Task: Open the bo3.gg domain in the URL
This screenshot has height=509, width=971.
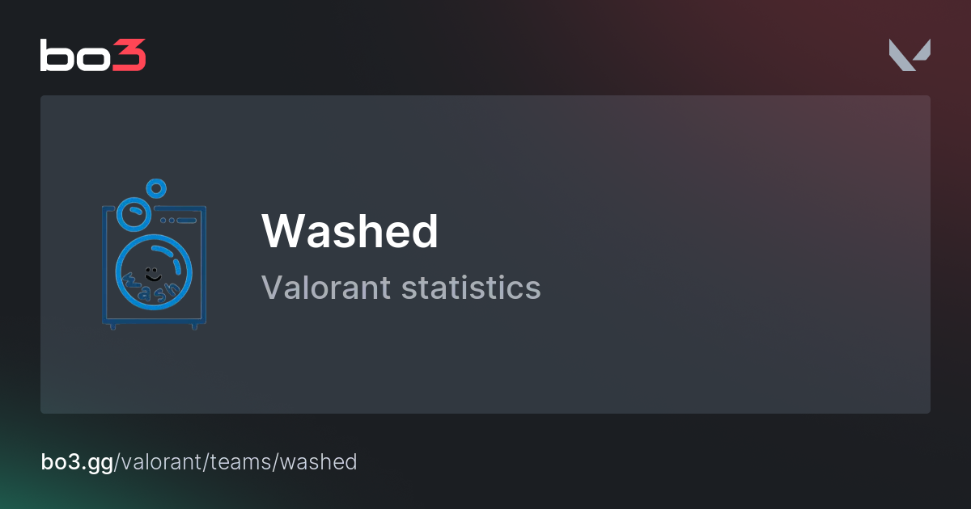Action: click(x=77, y=461)
